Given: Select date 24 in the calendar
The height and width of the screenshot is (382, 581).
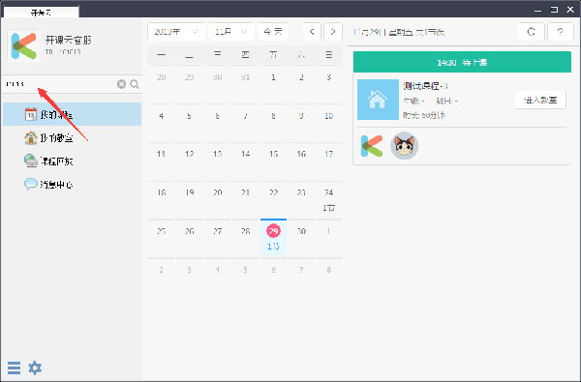Looking at the screenshot, I should coord(328,199).
